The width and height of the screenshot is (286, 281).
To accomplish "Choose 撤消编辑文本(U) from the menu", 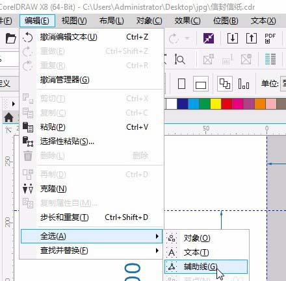I will click(x=92, y=37).
